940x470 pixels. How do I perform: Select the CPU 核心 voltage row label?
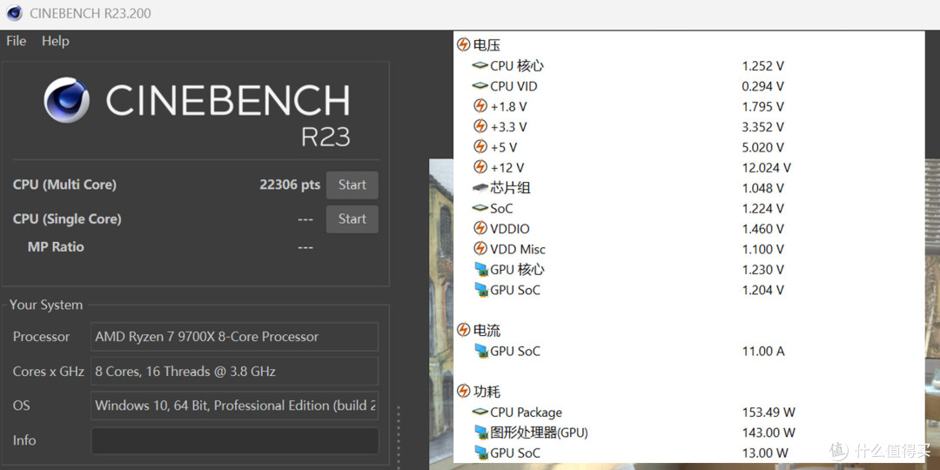pyautogui.click(x=517, y=66)
